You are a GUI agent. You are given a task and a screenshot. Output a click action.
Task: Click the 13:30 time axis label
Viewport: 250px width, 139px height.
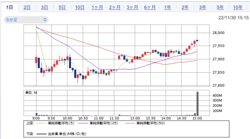pyautogui.click(x=151, y=118)
